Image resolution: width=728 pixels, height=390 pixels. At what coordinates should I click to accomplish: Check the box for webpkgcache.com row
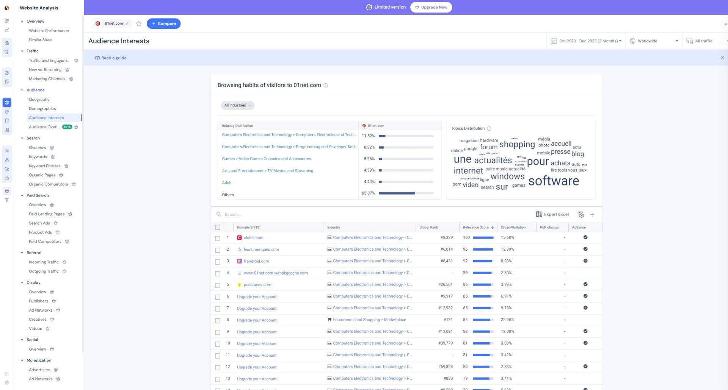[218, 274]
